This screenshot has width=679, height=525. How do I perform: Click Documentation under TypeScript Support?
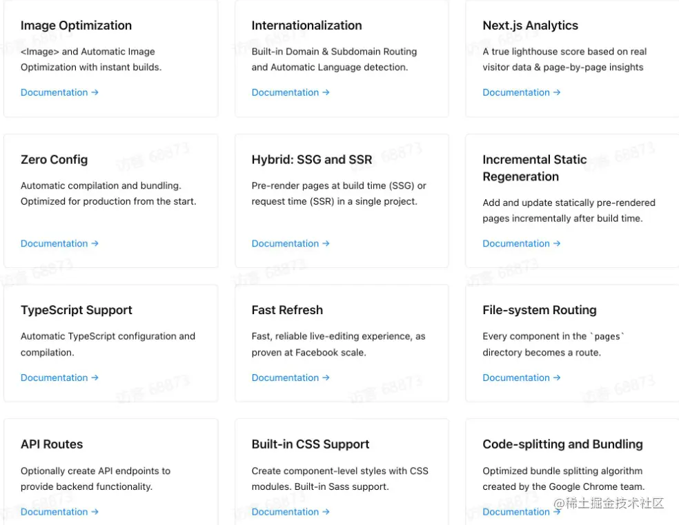pyautogui.click(x=59, y=378)
